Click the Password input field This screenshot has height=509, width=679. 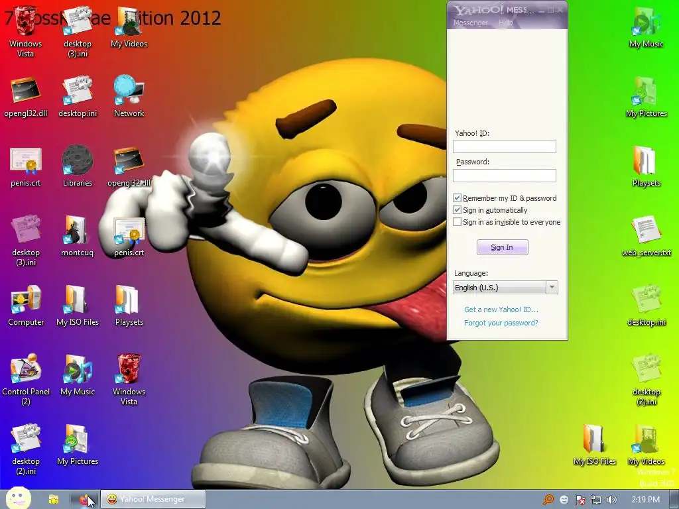(505, 175)
